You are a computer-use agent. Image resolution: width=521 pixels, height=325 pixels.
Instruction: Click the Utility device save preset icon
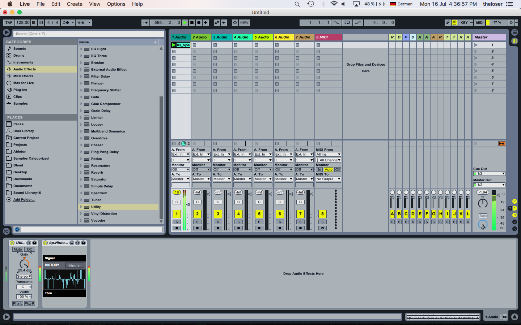(x=35, y=243)
